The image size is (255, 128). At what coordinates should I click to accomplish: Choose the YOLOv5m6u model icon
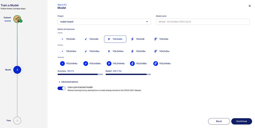(109, 64)
